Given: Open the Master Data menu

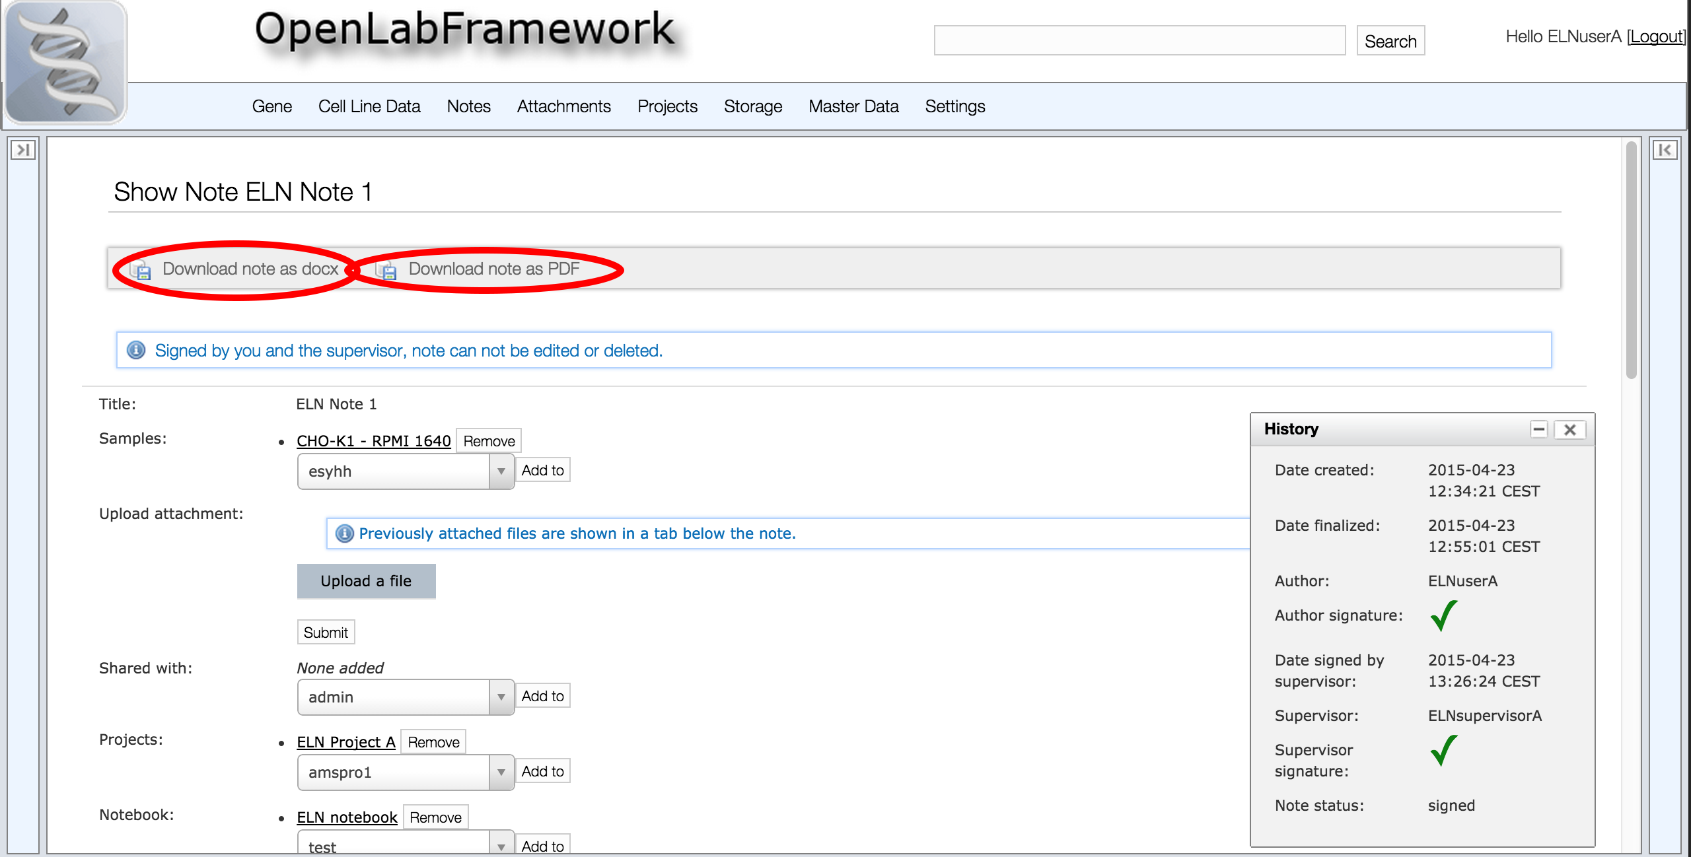Looking at the screenshot, I should (x=853, y=106).
